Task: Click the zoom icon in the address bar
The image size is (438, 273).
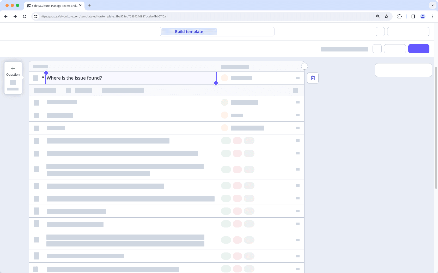Action: pyautogui.click(x=378, y=16)
